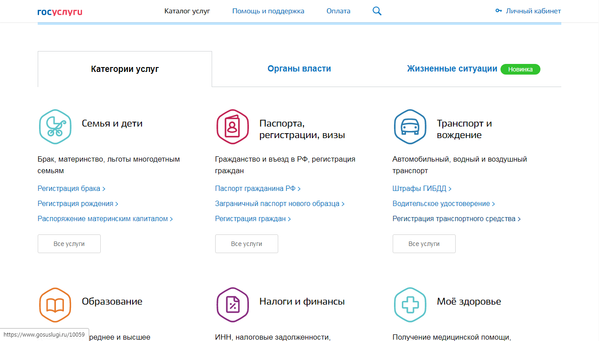
Task: Switch to the Органы власти tab
Action: click(299, 69)
